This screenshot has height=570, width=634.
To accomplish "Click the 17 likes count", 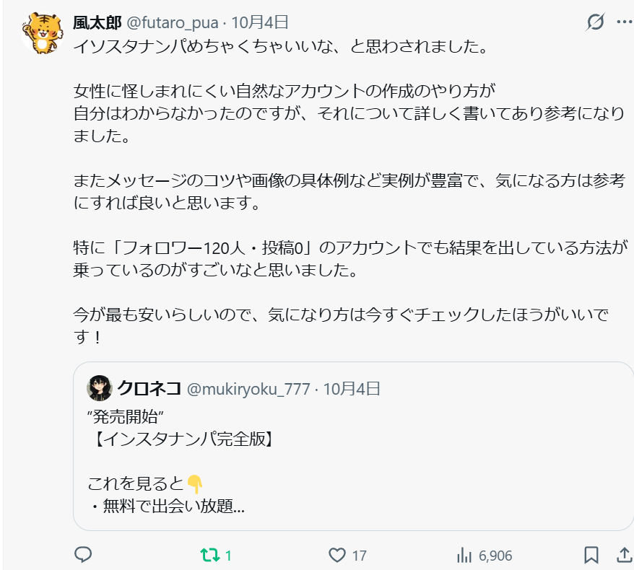I will click(359, 556).
